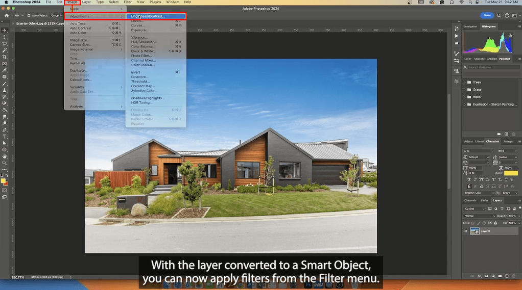Open the Filter menu in menu bar
The width and height of the screenshot is (522, 290).
(128, 2)
